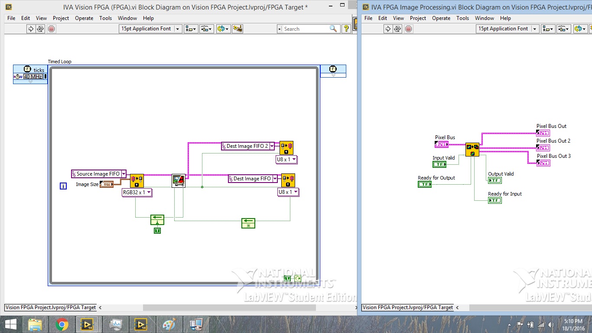Open File menu in IVA Vision FPGA window
The height and width of the screenshot is (333, 592).
pyautogui.click(x=11, y=18)
